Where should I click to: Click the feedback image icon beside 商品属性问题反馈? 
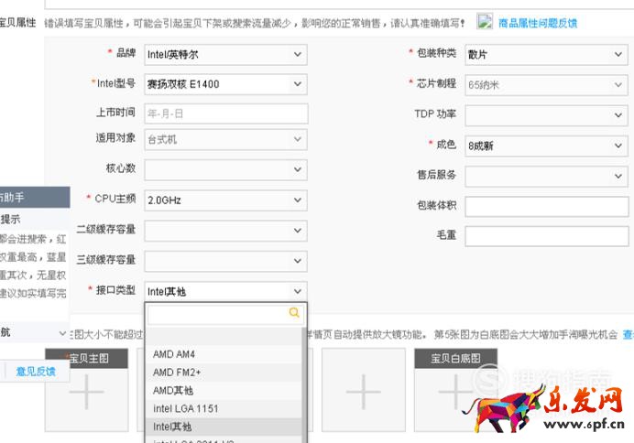point(484,22)
